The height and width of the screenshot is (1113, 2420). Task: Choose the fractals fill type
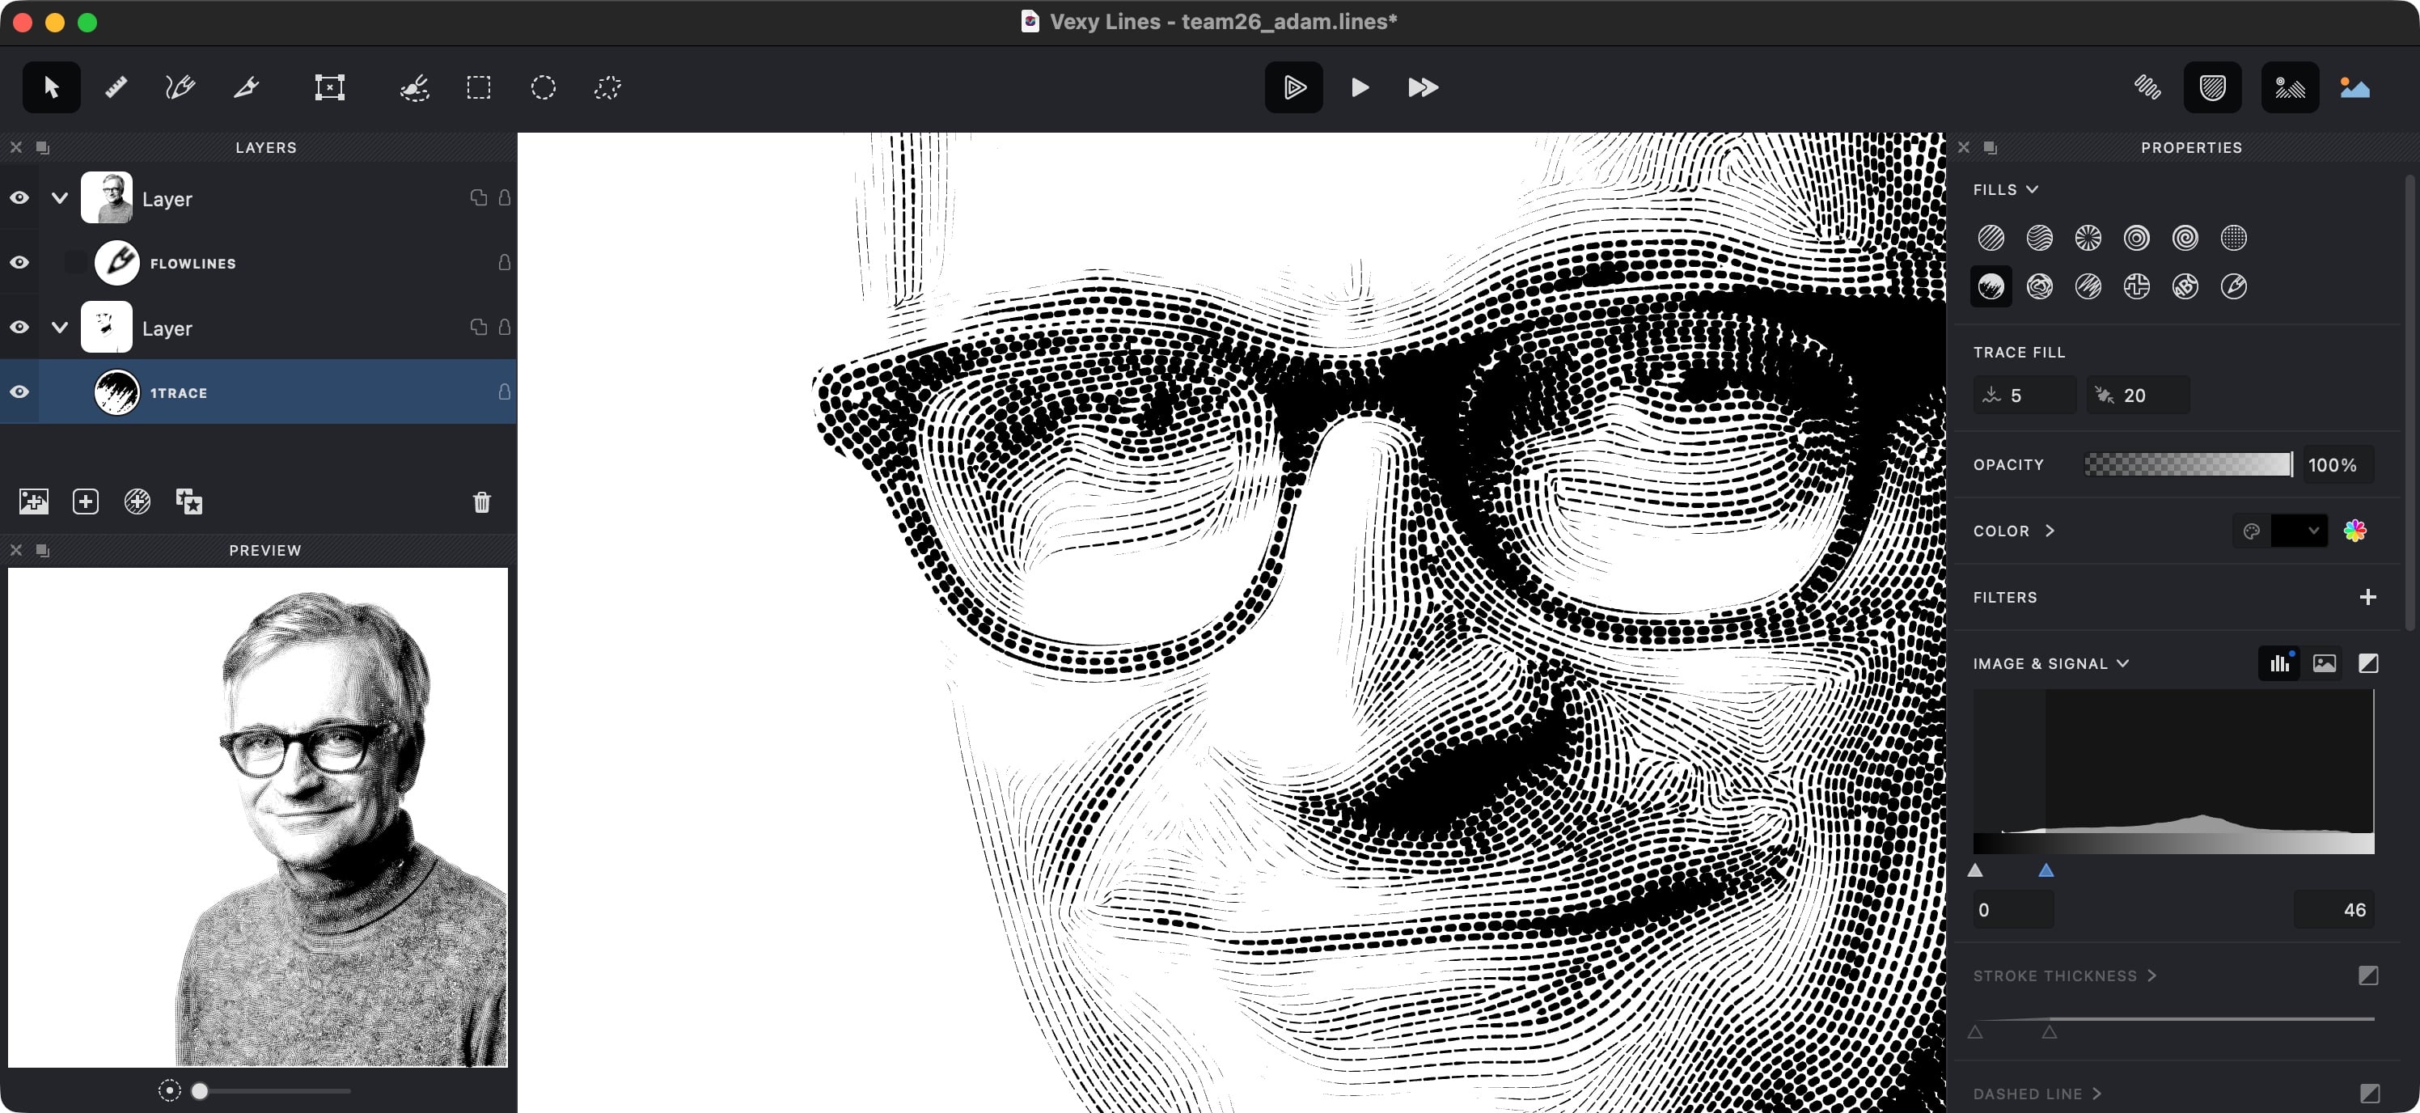[x=2136, y=286]
